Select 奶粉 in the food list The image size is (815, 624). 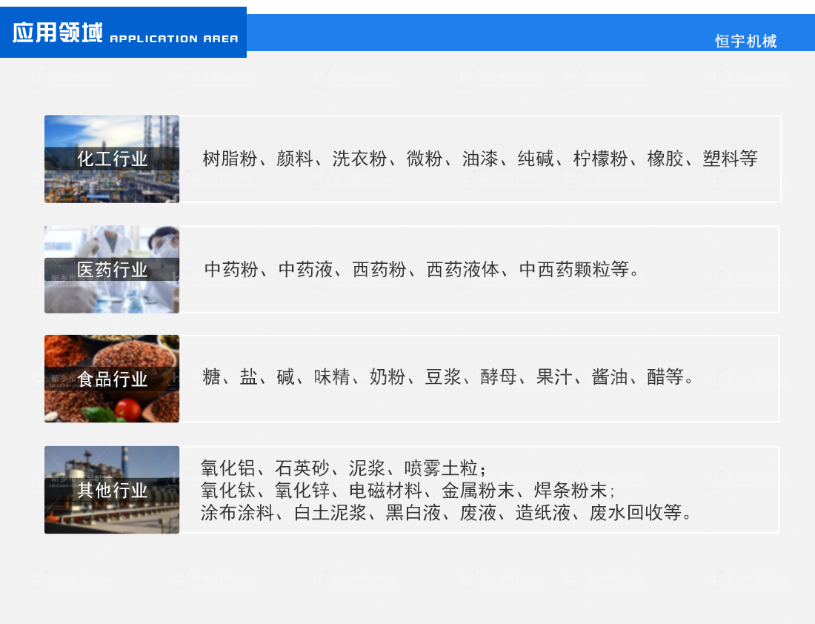(387, 377)
